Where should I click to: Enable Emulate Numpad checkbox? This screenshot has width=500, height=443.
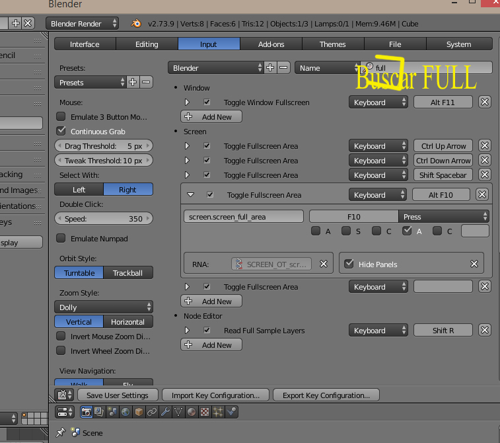click(61, 239)
